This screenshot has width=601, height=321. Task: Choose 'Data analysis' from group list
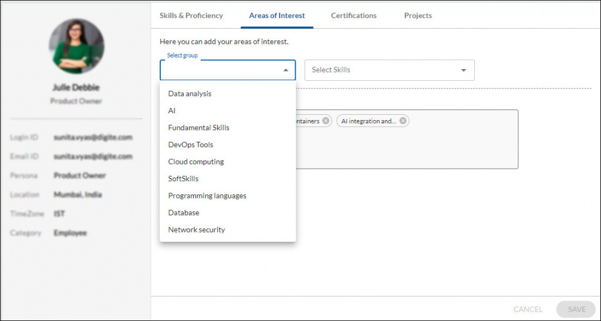[228, 94]
